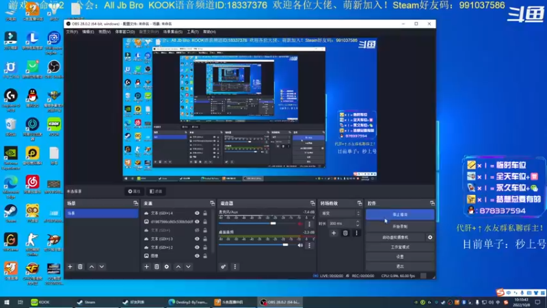
Task: Hide the 图像 source at list bottom
Action: 197,255
